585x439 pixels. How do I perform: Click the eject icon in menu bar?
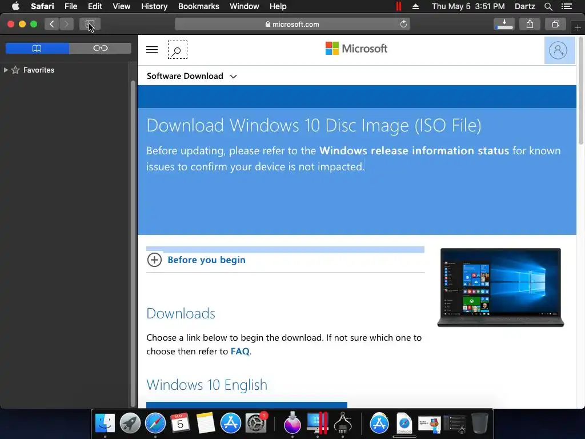[415, 6]
